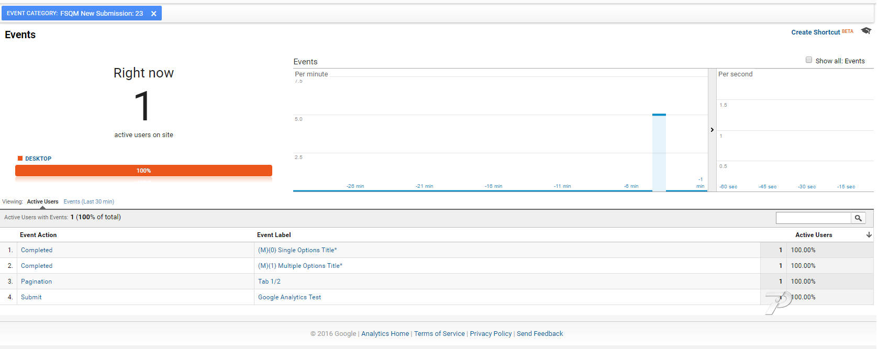
Task: Open the Submit event action
Action: pos(31,297)
